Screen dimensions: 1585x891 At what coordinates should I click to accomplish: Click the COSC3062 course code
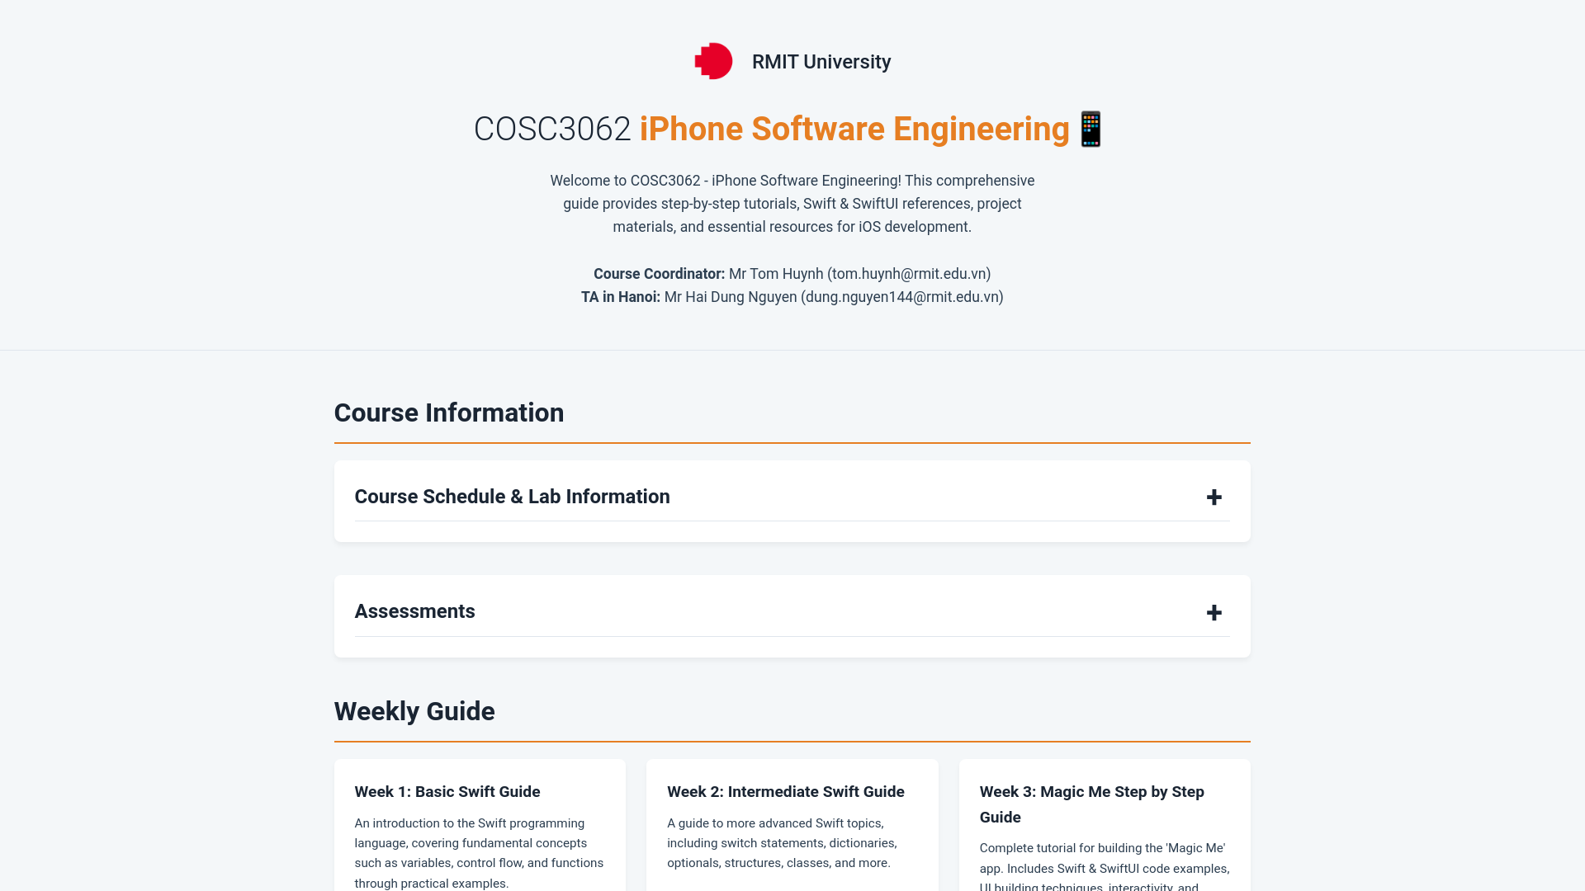(x=552, y=130)
